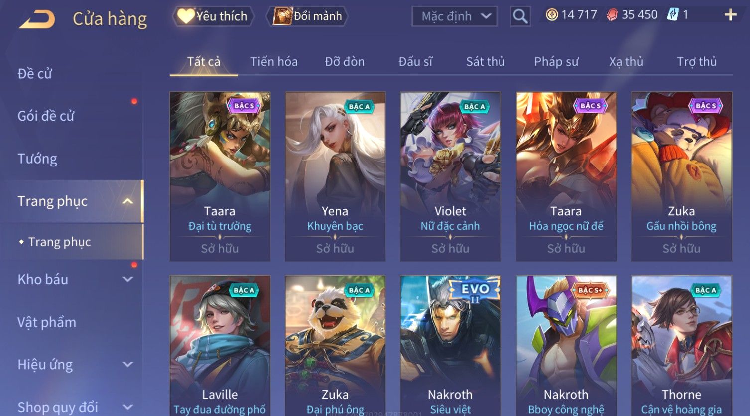Open Yêu thích favorites with heart icon
Screen dimensions: 750x416
pos(213,16)
